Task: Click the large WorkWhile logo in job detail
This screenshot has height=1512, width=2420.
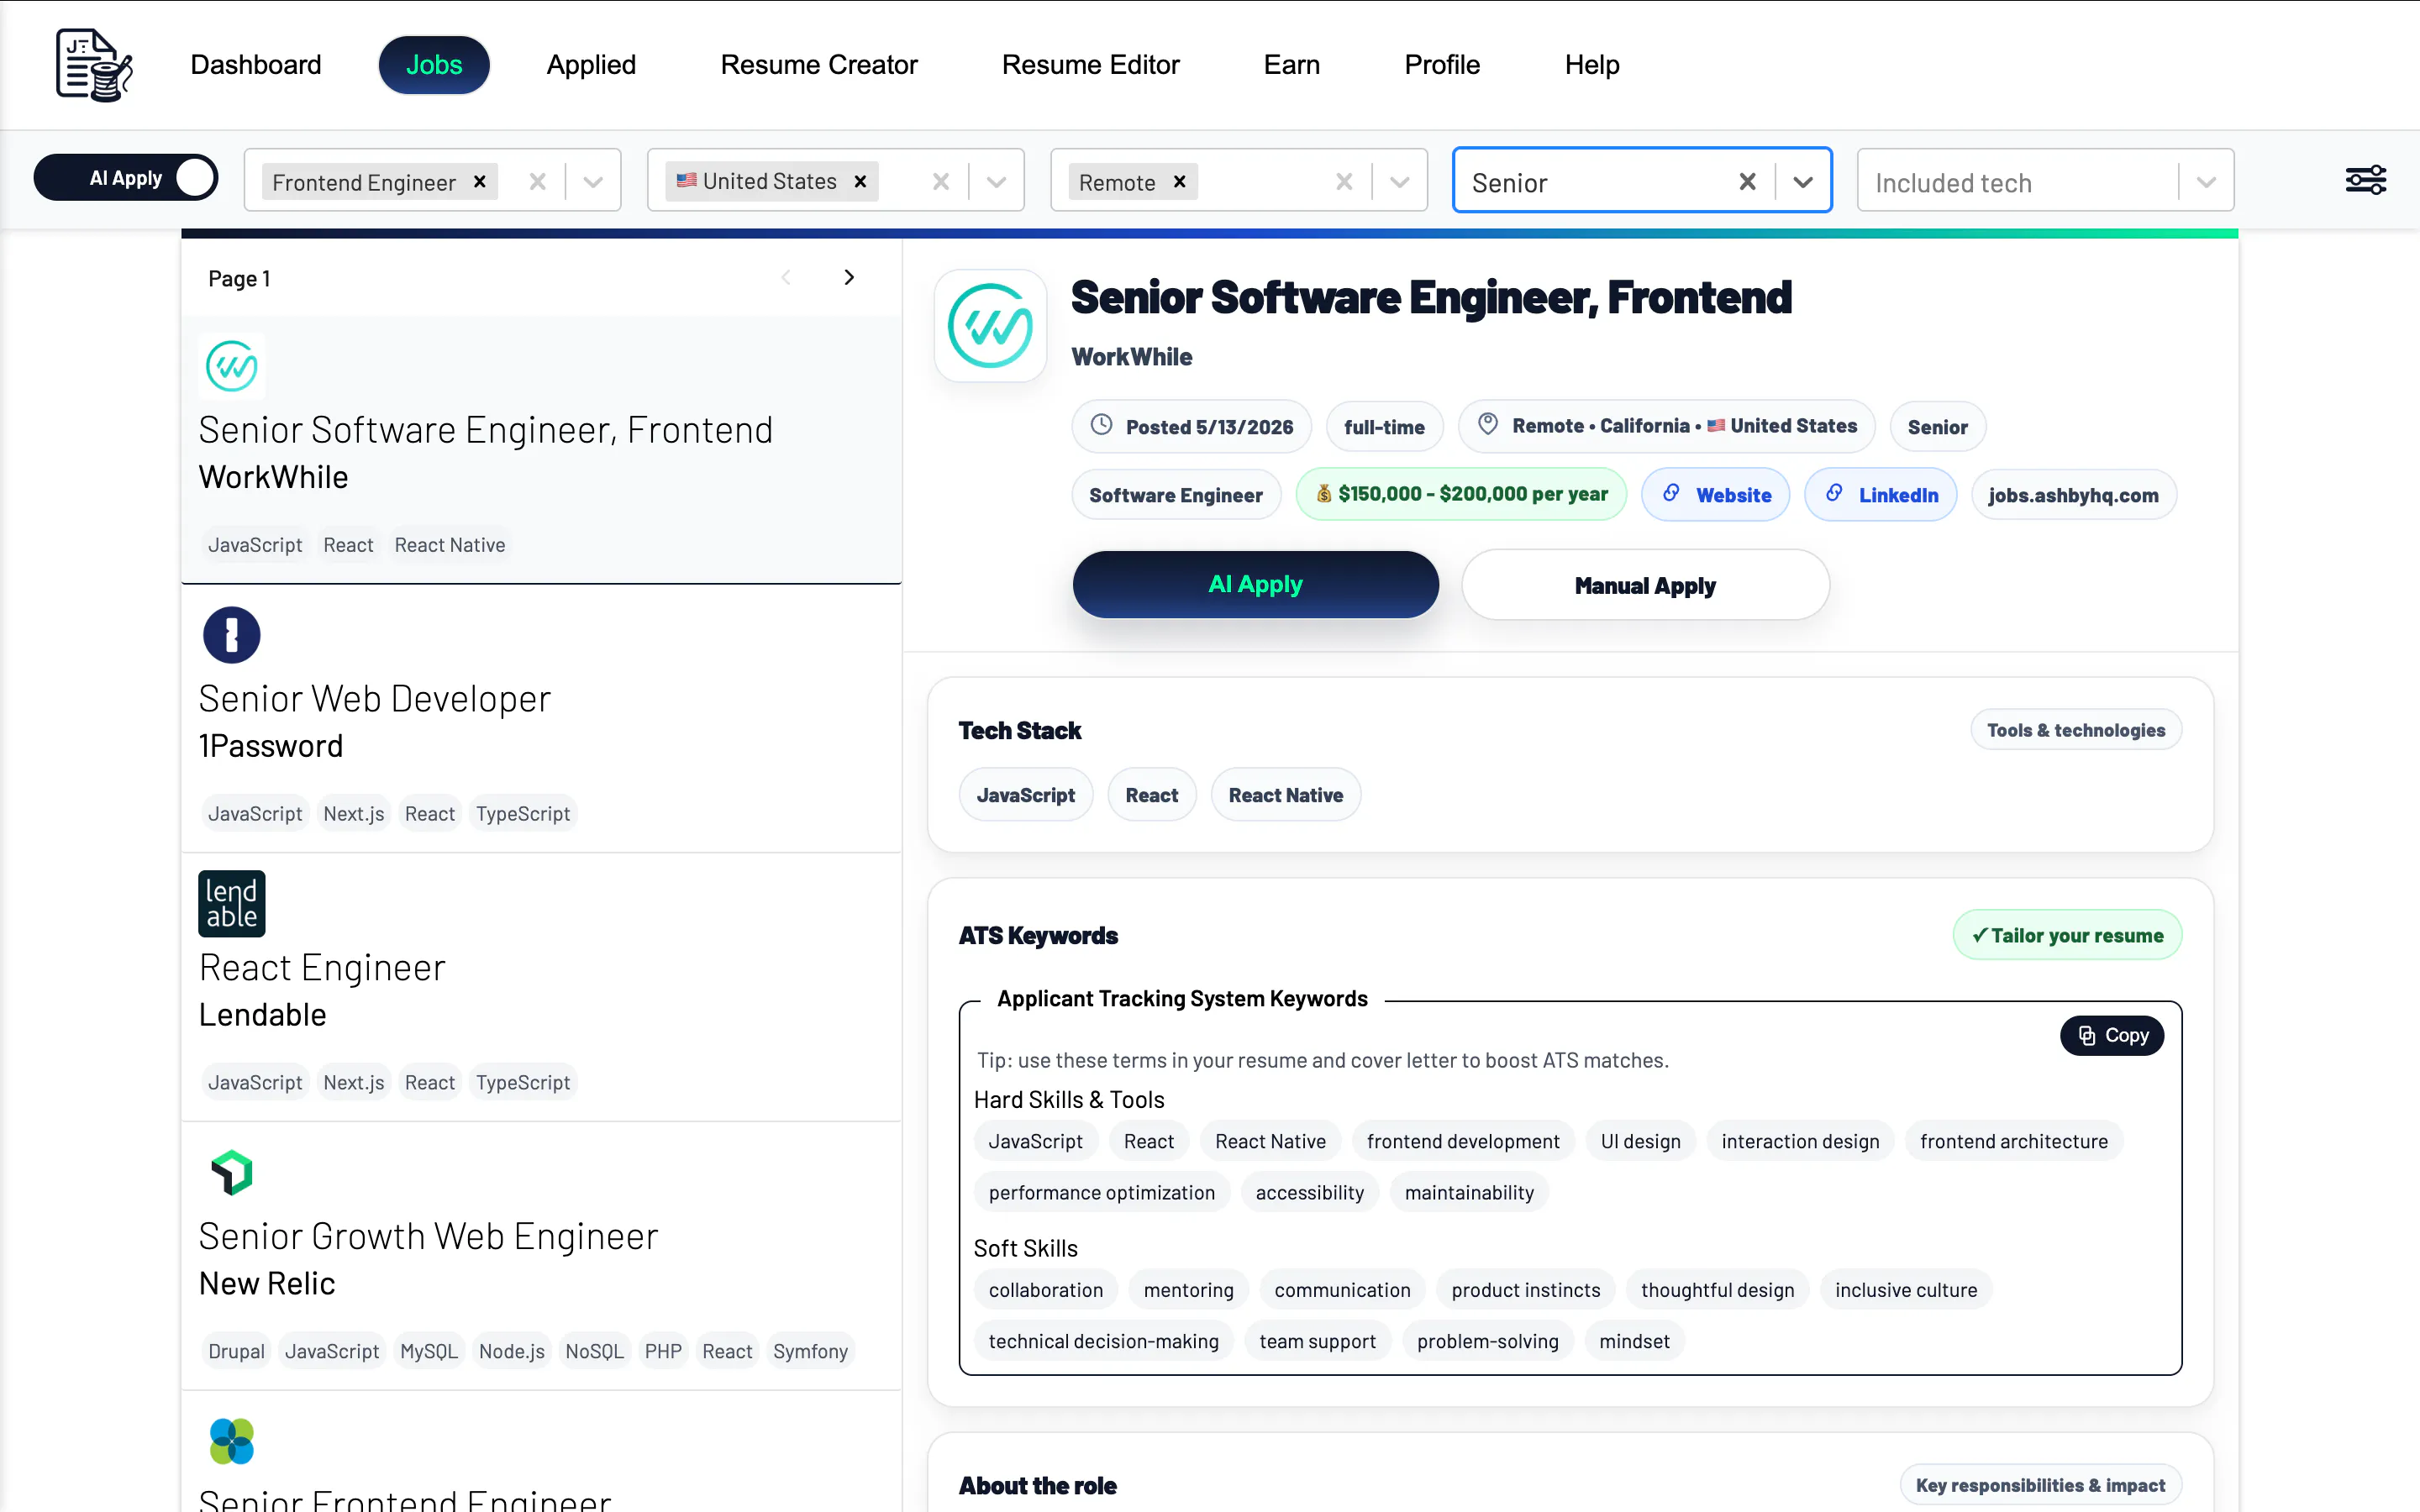Action: (990, 326)
